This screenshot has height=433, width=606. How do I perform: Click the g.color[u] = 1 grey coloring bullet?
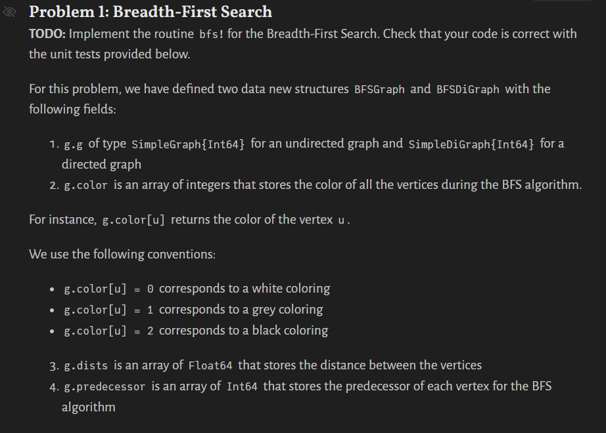(193, 310)
